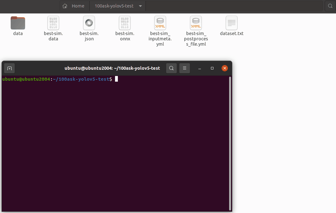The height and width of the screenshot is (213, 336).
Task: Search files in the file manager
Action: click(330, 6)
